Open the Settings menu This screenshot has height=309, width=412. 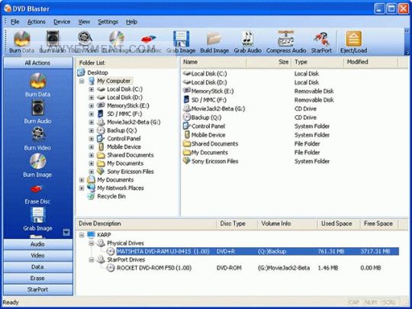click(108, 22)
